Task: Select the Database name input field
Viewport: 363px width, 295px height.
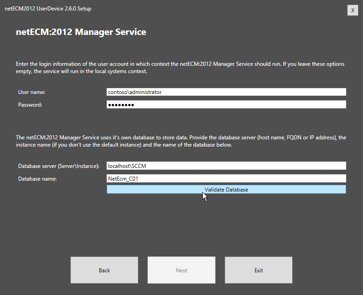Action: (226, 178)
